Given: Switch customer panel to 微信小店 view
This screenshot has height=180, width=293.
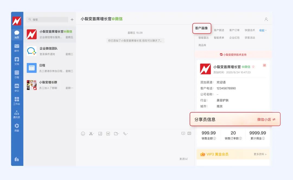Looking at the screenshot, I should click(x=263, y=119).
